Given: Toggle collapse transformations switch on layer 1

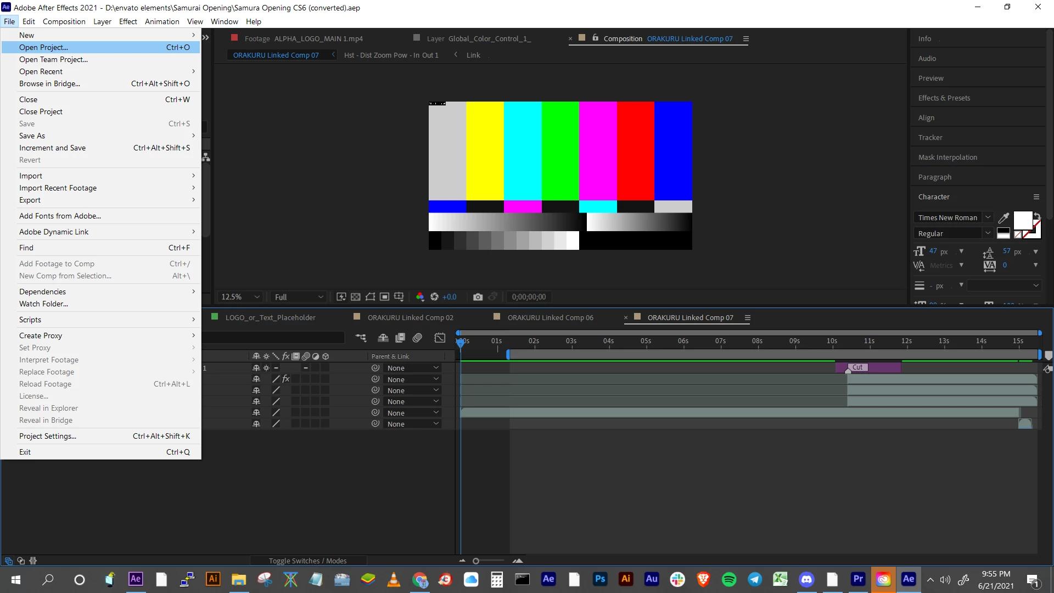Looking at the screenshot, I should click(x=266, y=368).
